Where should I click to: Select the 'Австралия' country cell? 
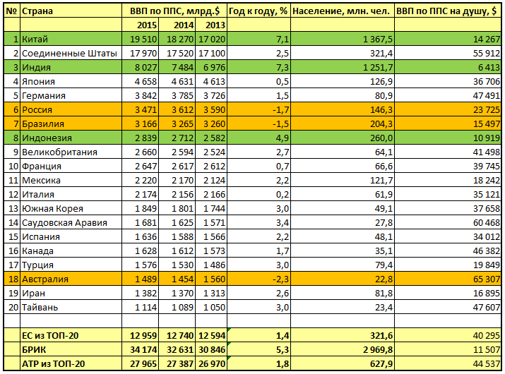(71, 279)
